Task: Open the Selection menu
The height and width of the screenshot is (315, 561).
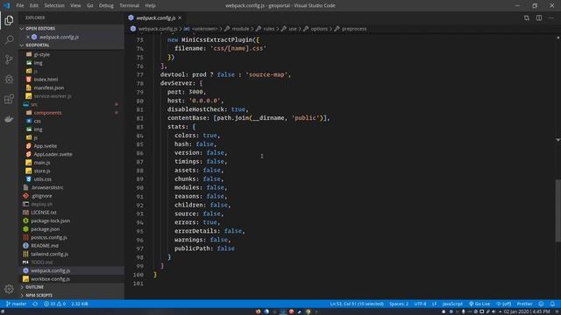Action: coord(54,5)
